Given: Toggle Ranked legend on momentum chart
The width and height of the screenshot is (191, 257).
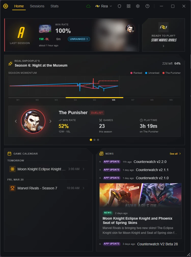Looking at the screenshot, I should click(136, 73).
